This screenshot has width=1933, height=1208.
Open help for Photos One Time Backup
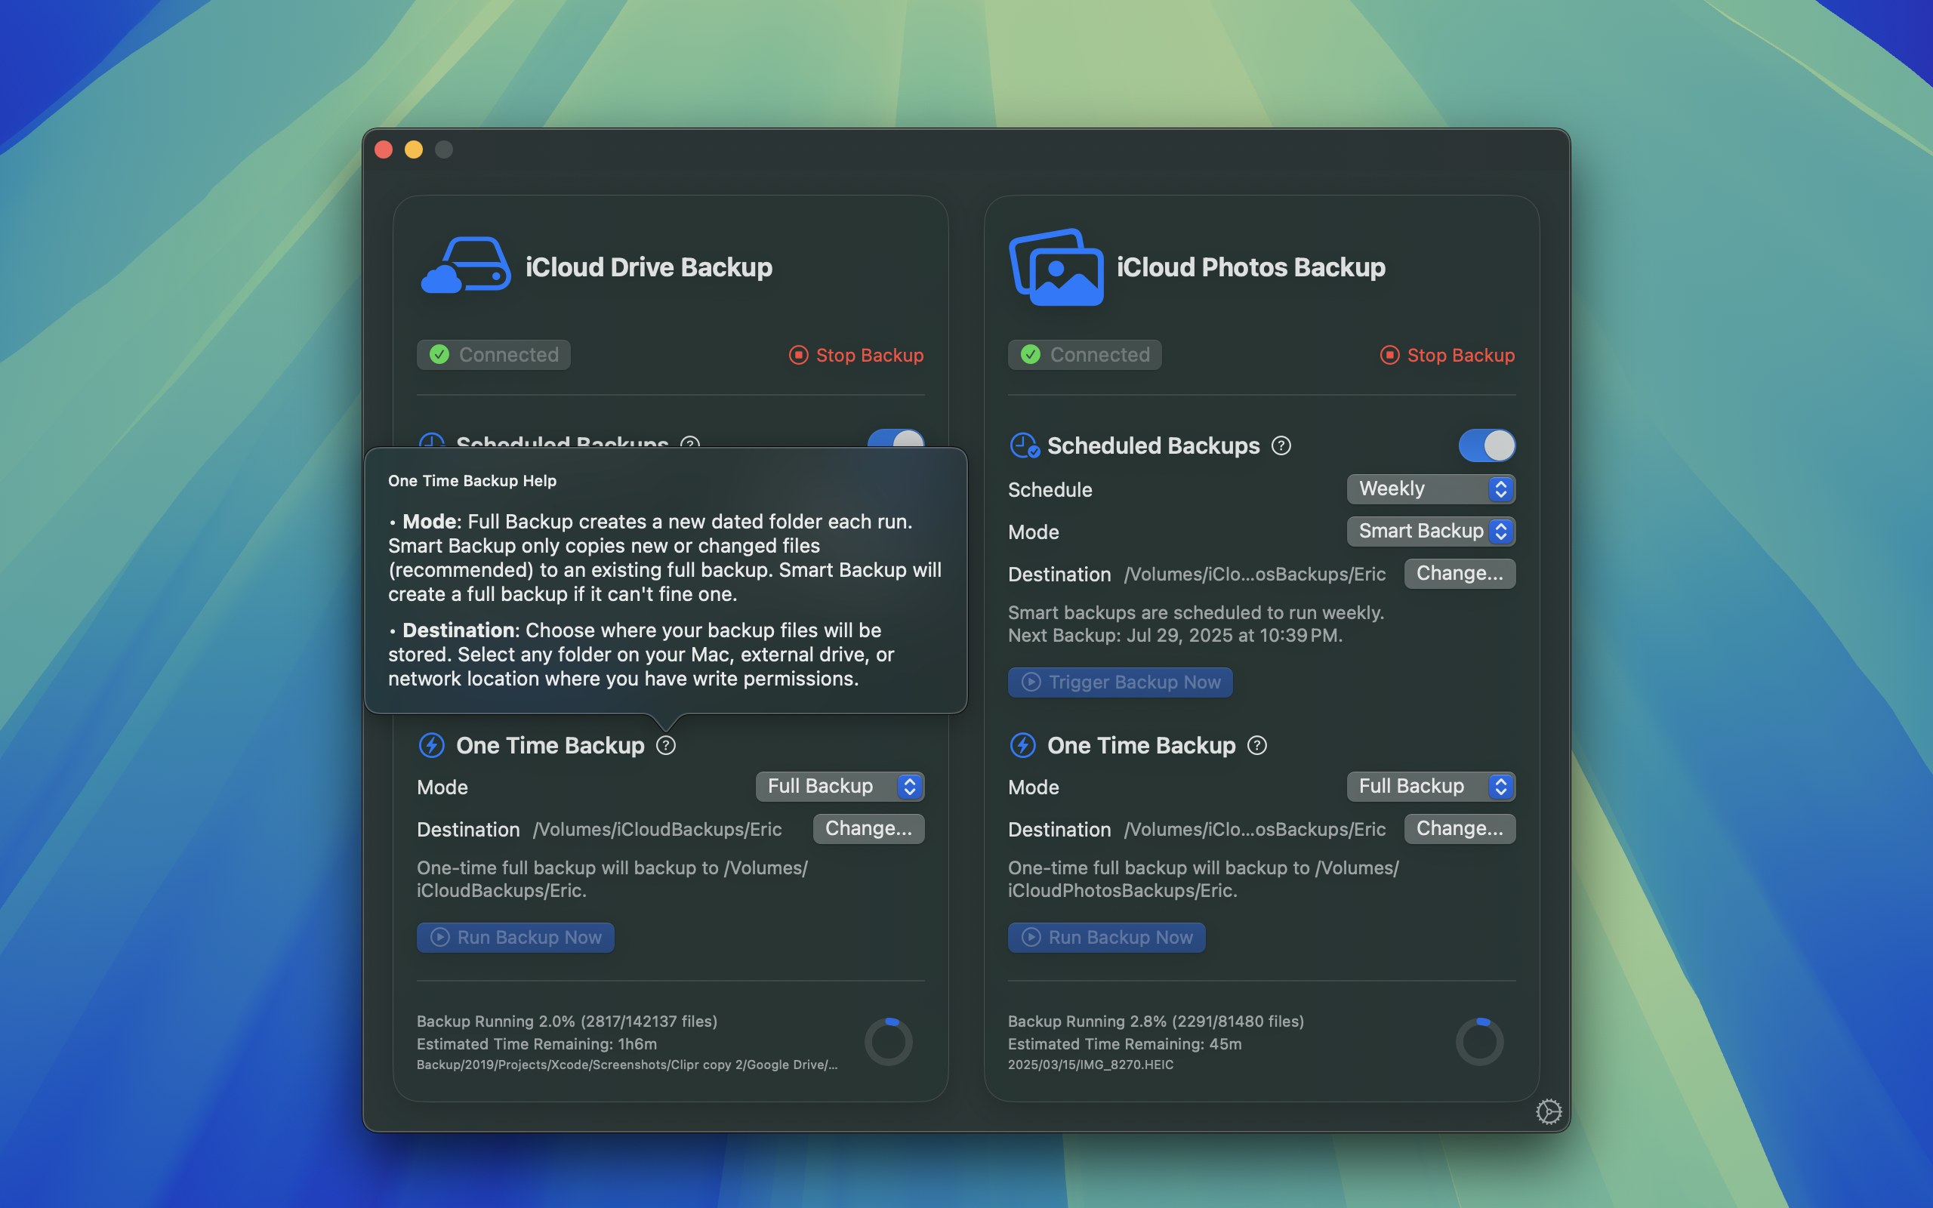[1257, 745]
